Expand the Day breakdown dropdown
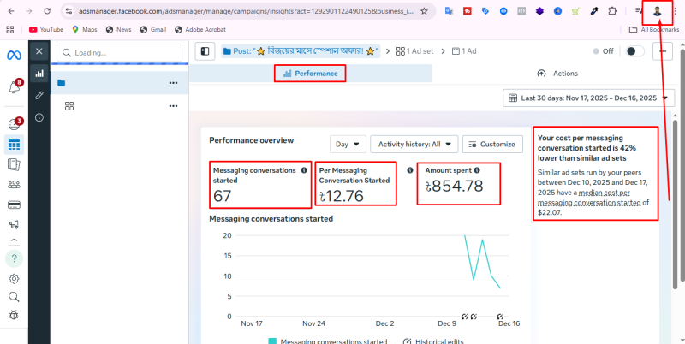Viewport: 685px width, 344px height. pyautogui.click(x=348, y=144)
